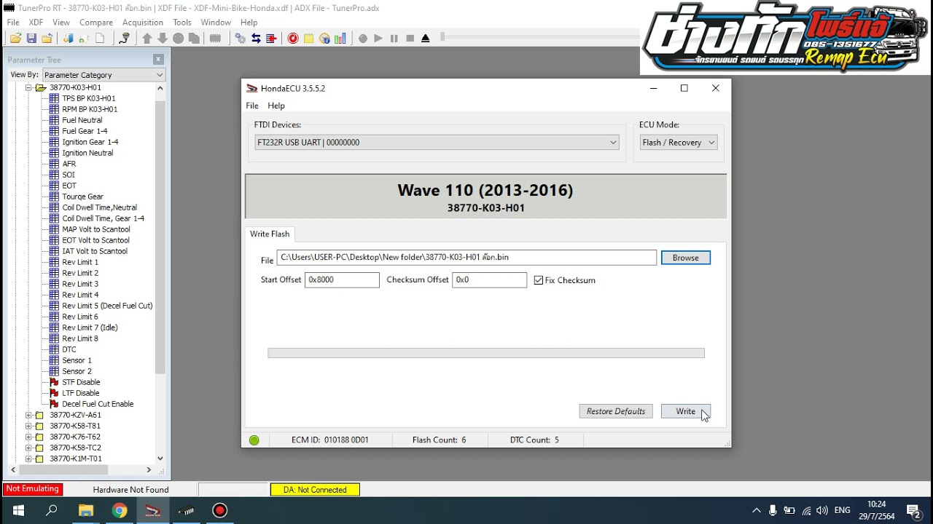Click the Start Offset input field
The image size is (933, 524).
pos(342,280)
